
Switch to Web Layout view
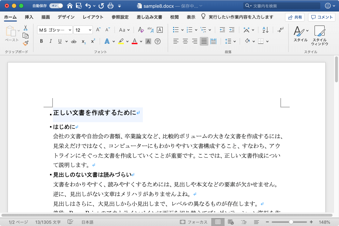point(231,222)
